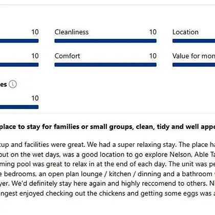The height and width of the screenshot is (215, 215).
Task: Click the score 10 below the info icon
Action: pyautogui.click(x=35, y=98)
